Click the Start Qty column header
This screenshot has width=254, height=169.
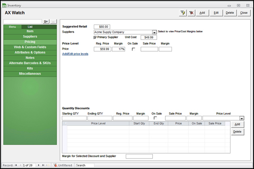[x=139, y=123]
